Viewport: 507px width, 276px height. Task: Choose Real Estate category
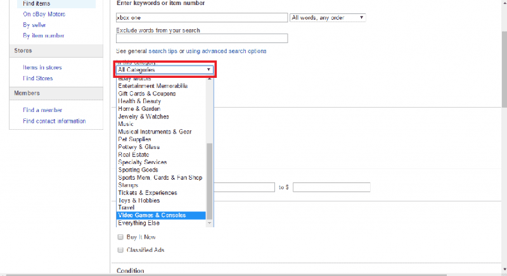[161, 154]
